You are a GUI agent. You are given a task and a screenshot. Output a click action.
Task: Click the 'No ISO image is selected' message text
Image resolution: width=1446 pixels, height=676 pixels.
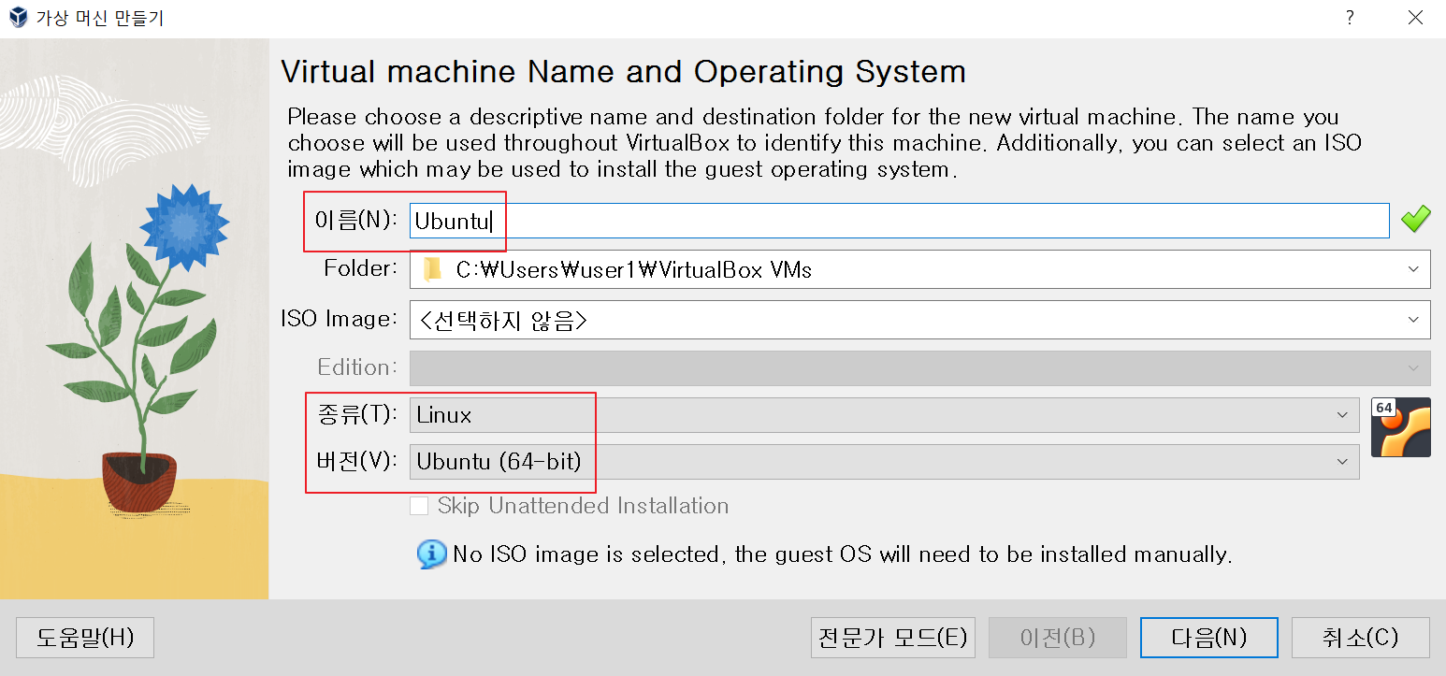(x=842, y=554)
